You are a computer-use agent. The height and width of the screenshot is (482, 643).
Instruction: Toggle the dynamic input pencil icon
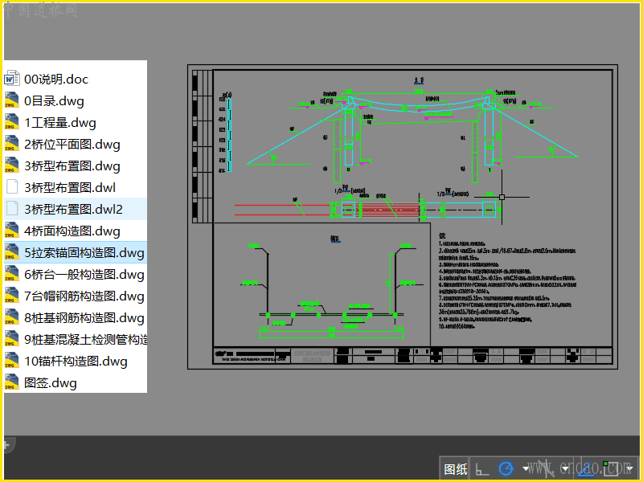tap(586, 469)
